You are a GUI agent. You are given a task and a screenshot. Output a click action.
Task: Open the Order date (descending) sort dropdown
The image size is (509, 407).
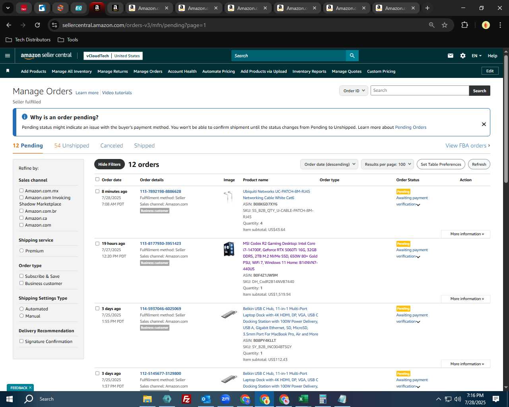click(x=329, y=164)
